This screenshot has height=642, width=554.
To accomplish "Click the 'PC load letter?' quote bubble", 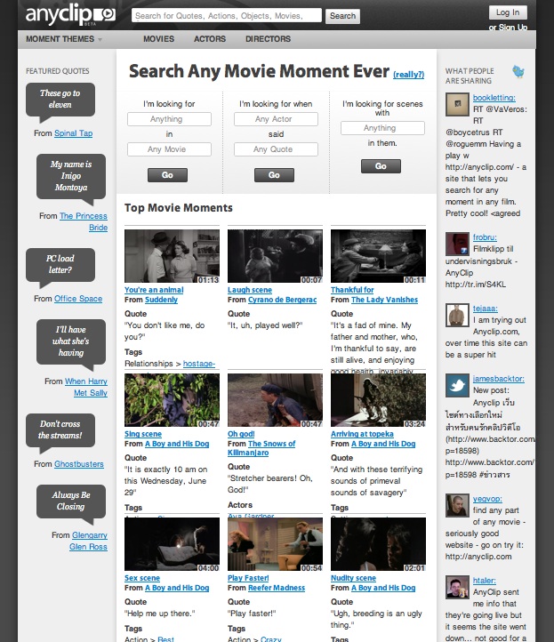I will [x=60, y=265].
